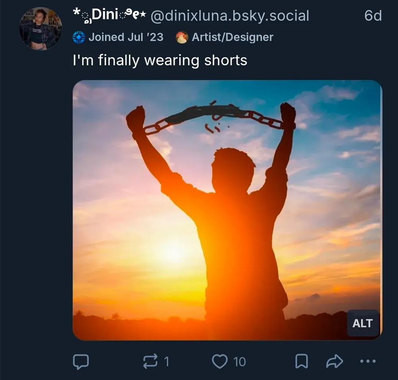This screenshot has width=398, height=380.
Task: Click the icon beside the Artist/Designer label
Action: pyautogui.click(x=182, y=37)
